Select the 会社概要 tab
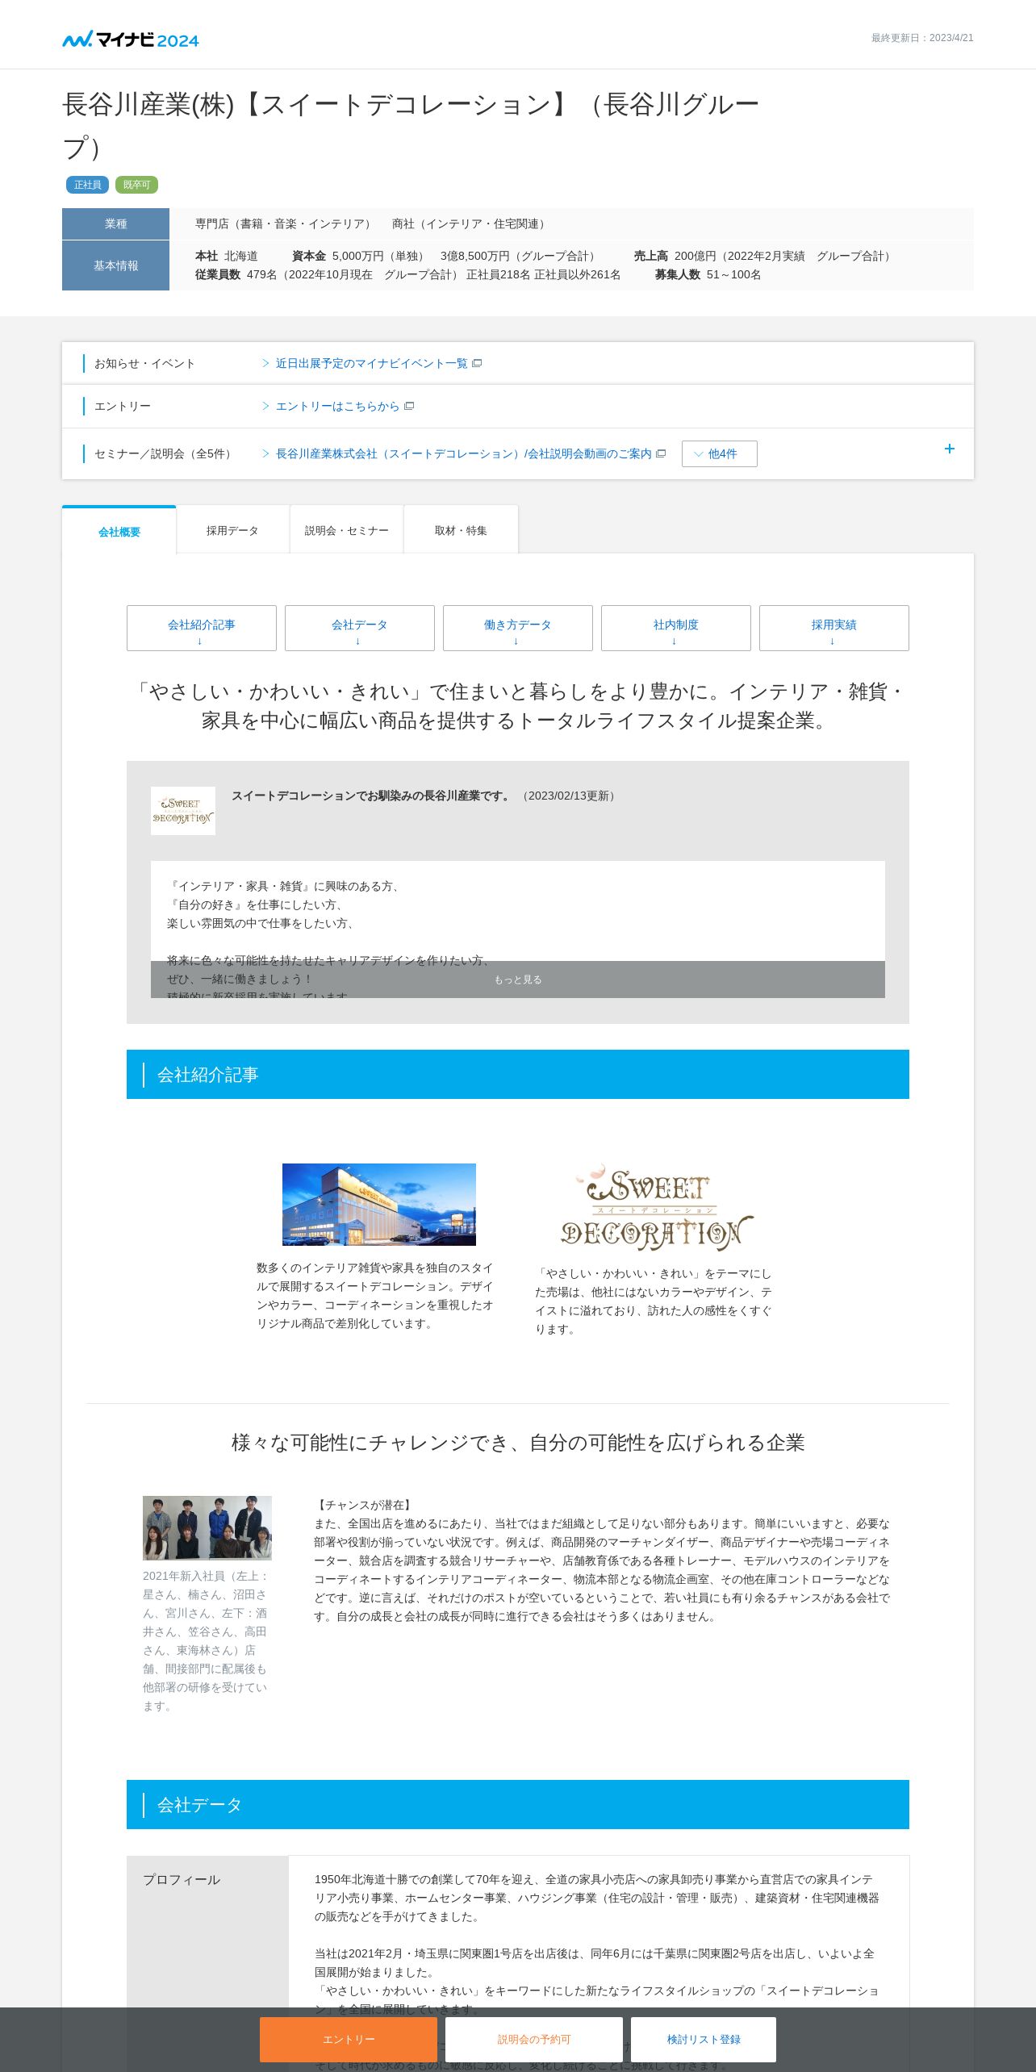The height and width of the screenshot is (2072, 1036). tap(119, 531)
